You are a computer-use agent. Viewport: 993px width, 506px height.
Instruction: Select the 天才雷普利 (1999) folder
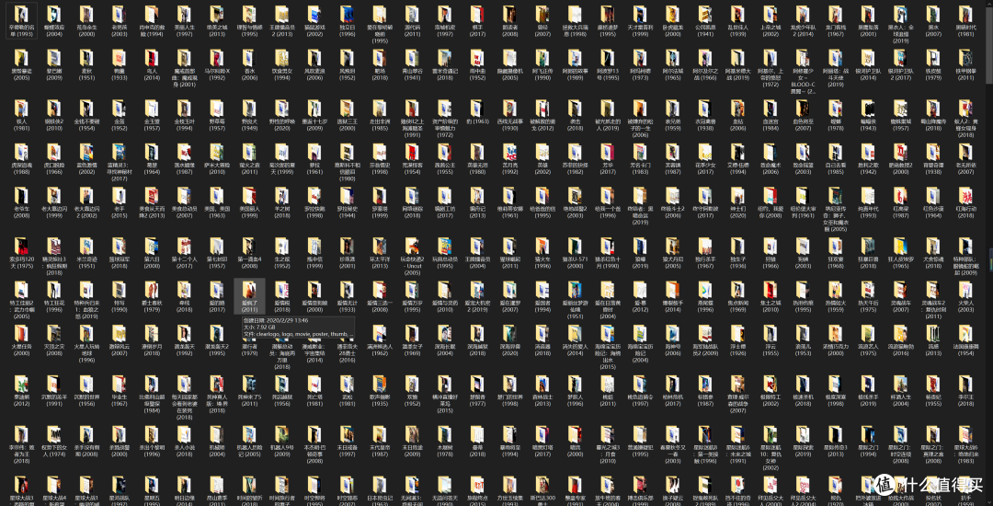(x=640, y=21)
